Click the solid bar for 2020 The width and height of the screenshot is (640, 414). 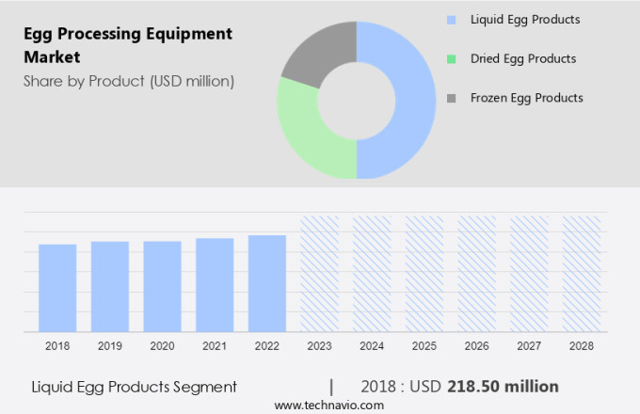click(162, 286)
